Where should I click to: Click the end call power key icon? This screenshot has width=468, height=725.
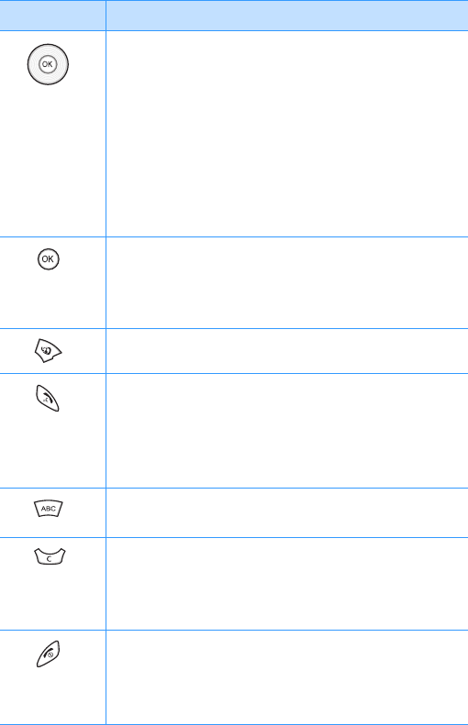coord(48,654)
